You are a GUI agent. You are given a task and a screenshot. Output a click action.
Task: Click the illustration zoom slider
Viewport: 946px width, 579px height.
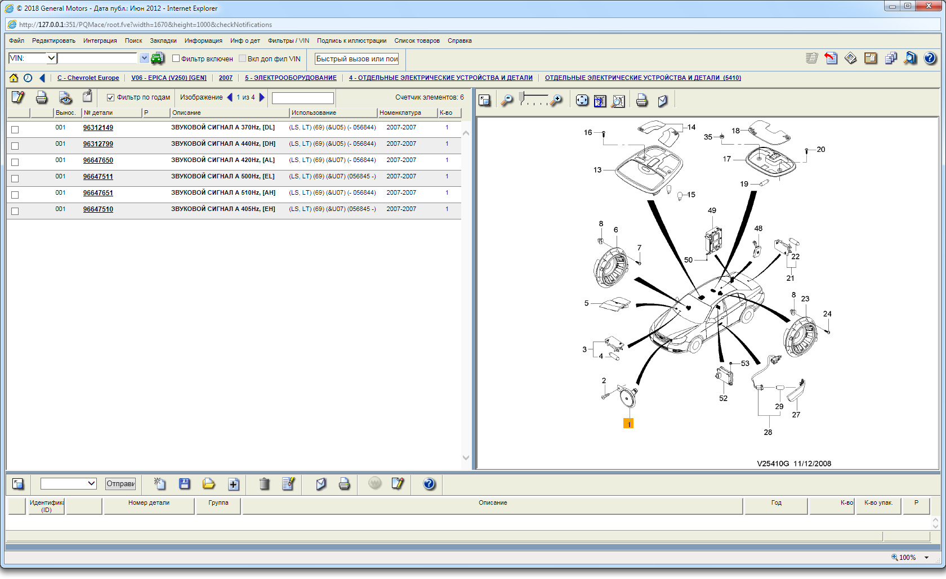533,99
